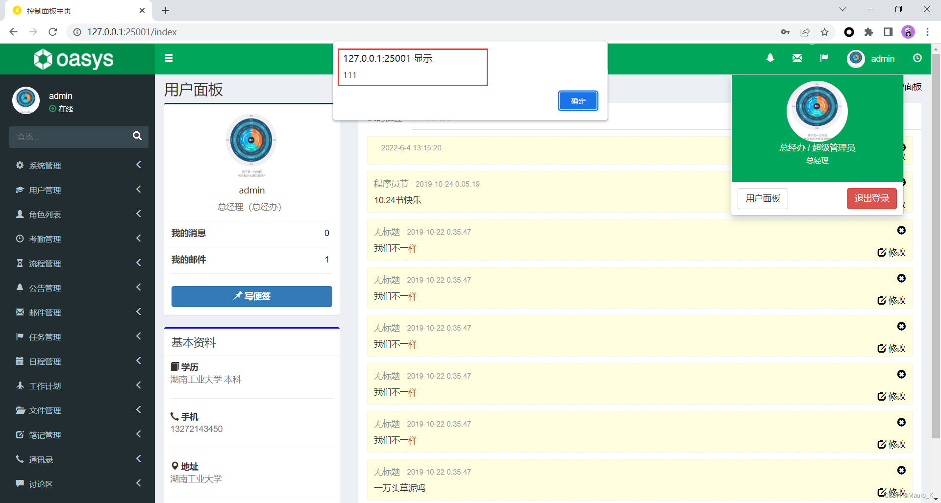The width and height of the screenshot is (941, 503).
Task: Click the flag icon in the top bar
Action: coord(824,58)
